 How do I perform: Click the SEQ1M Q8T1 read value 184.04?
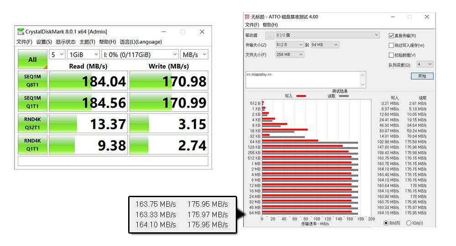click(x=88, y=81)
